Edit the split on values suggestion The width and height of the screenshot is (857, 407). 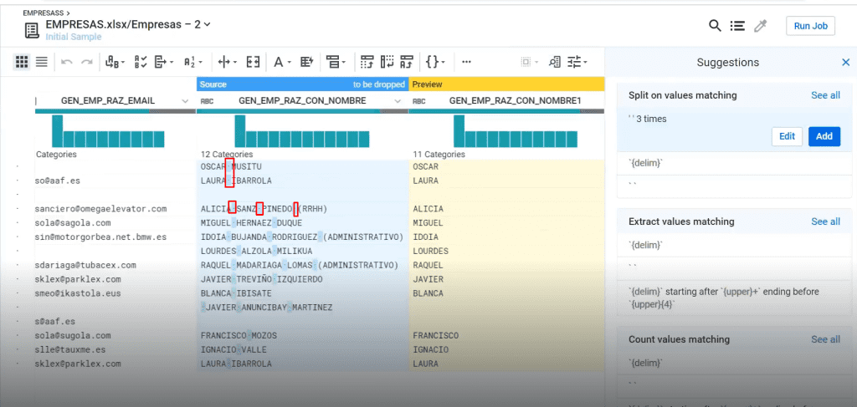coord(787,136)
